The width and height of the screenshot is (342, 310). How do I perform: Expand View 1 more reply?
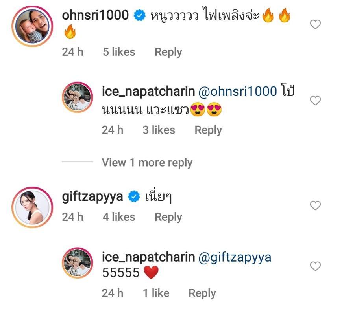pos(147,163)
